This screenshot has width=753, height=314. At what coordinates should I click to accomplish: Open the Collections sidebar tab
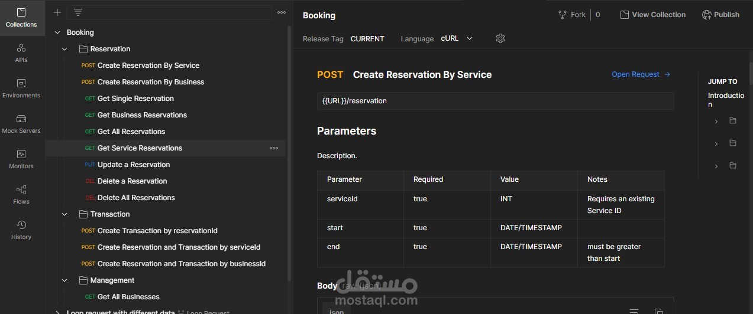[21, 18]
